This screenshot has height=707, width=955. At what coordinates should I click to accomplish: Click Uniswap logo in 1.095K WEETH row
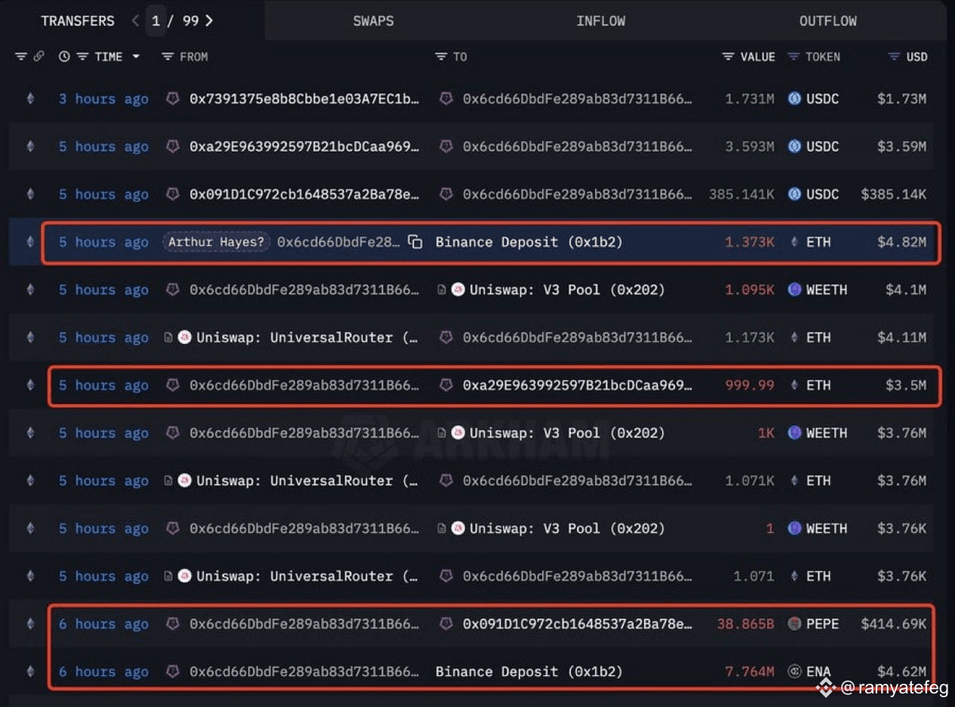(458, 290)
